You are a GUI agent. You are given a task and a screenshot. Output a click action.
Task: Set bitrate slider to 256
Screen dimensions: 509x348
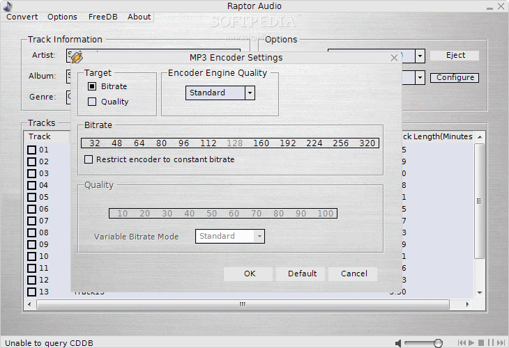pos(340,143)
